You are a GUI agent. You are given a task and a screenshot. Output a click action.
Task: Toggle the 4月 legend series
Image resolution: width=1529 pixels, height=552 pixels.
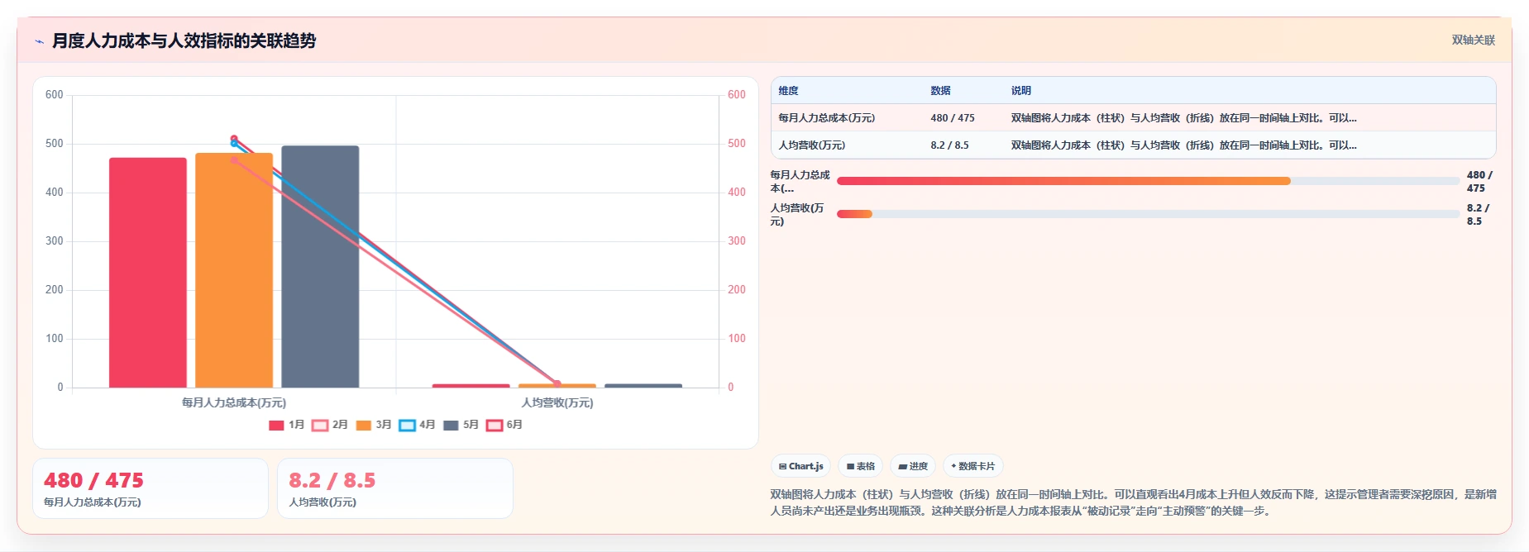tap(417, 425)
